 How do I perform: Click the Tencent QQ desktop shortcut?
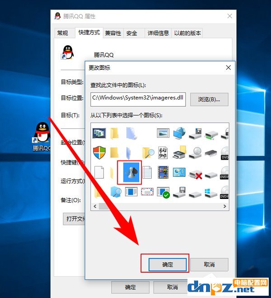point(42,137)
